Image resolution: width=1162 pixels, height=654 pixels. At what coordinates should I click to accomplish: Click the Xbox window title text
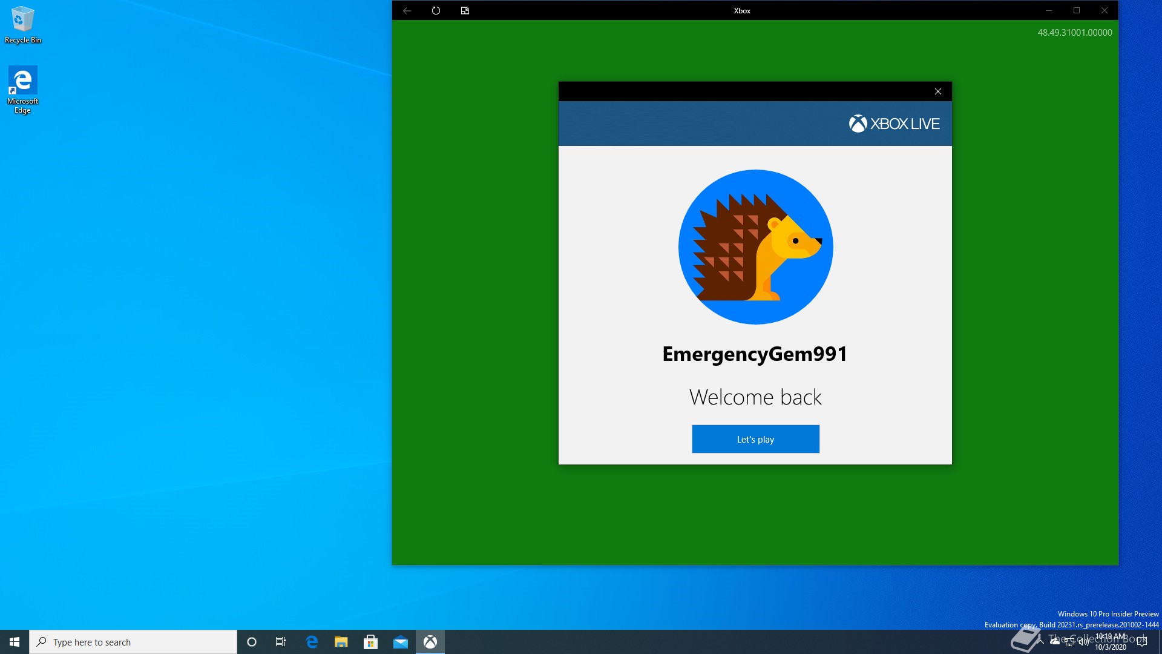(x=742, y=11)
